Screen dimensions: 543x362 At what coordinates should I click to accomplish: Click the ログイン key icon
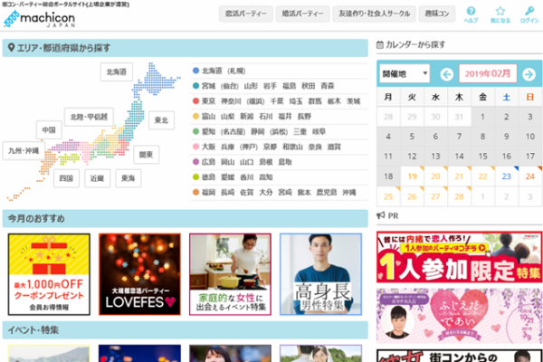[x=529, y=12]
